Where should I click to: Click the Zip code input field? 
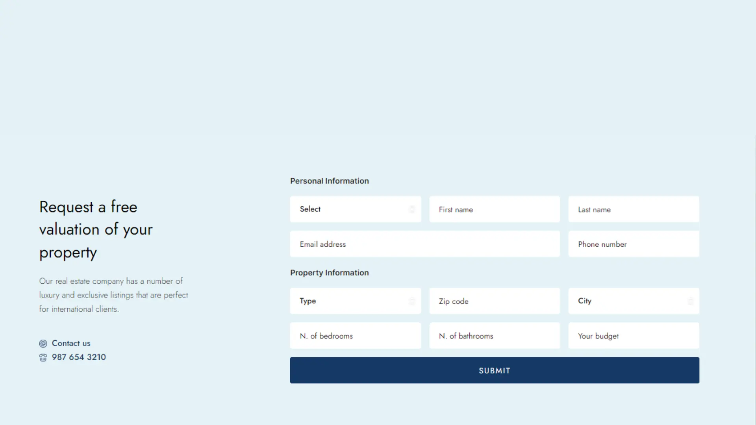[494, 301]
